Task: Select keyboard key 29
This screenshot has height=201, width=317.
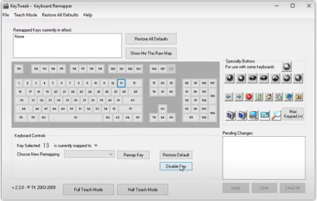Action: (x=136, y=92)
